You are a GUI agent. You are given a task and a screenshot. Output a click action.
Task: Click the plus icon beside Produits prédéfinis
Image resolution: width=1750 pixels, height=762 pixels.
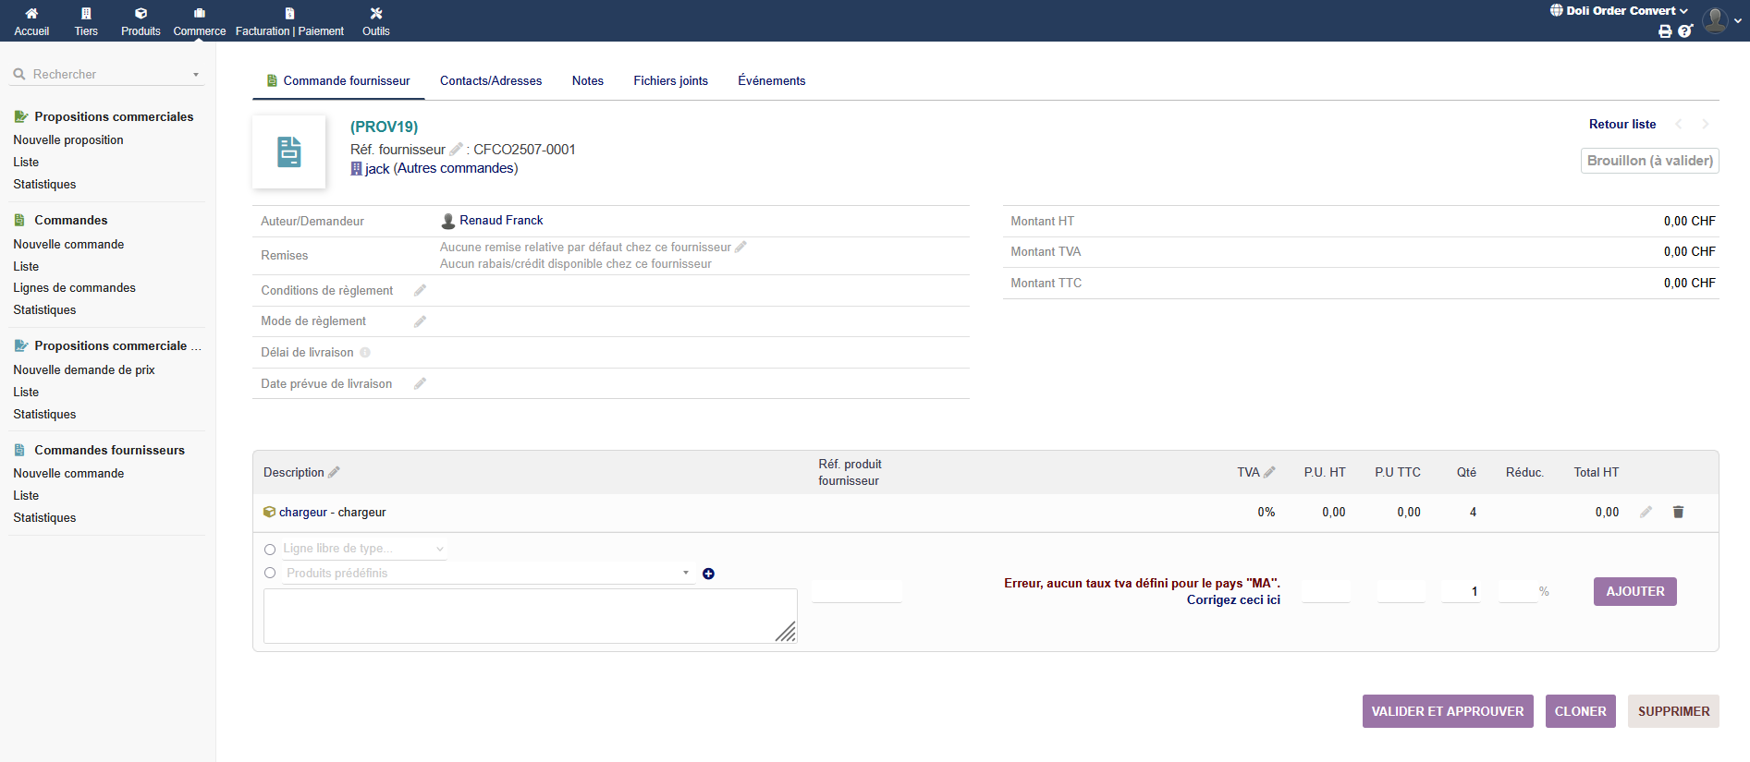tap(708, 574)
